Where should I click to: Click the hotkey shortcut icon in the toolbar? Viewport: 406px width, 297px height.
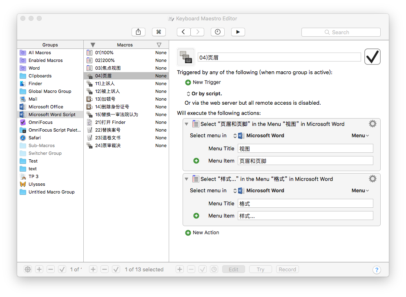(158, 32)
